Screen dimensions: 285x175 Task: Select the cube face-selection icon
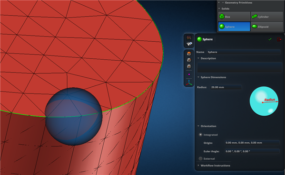click(x=189, y=54)
